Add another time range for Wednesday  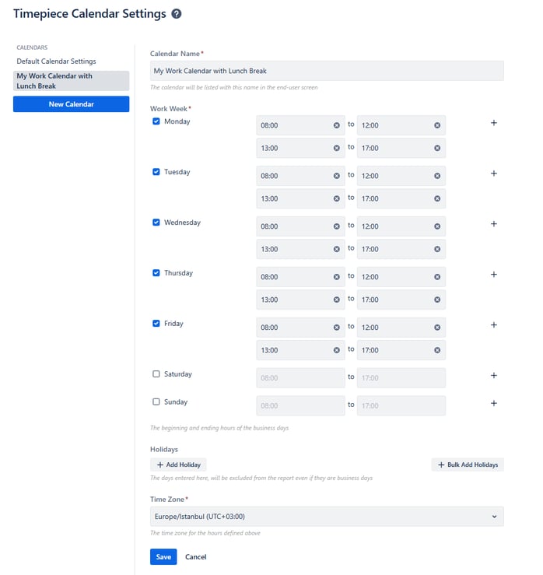[493, 224]
